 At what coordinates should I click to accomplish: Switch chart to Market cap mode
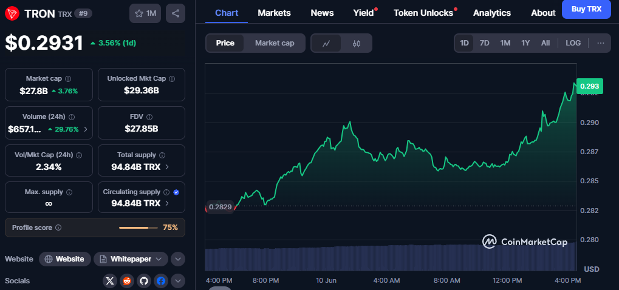pyautogui.click(x=275, y=43)
